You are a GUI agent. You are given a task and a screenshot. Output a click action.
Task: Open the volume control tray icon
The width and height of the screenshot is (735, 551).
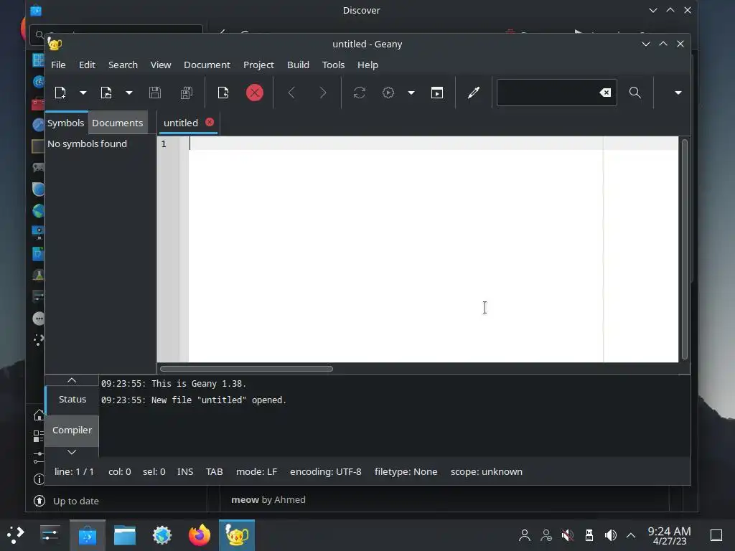(610, 535)
